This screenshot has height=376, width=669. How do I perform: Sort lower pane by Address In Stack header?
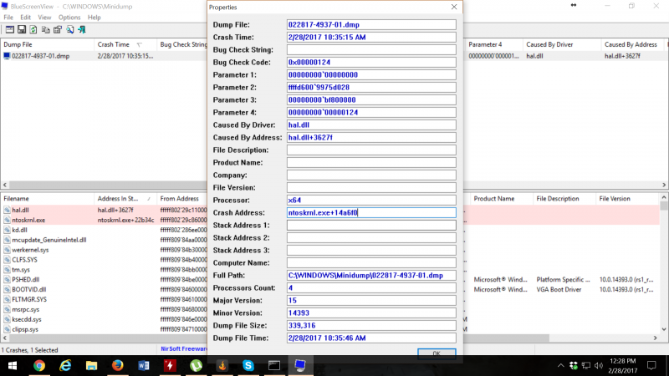tap(125, 199)
